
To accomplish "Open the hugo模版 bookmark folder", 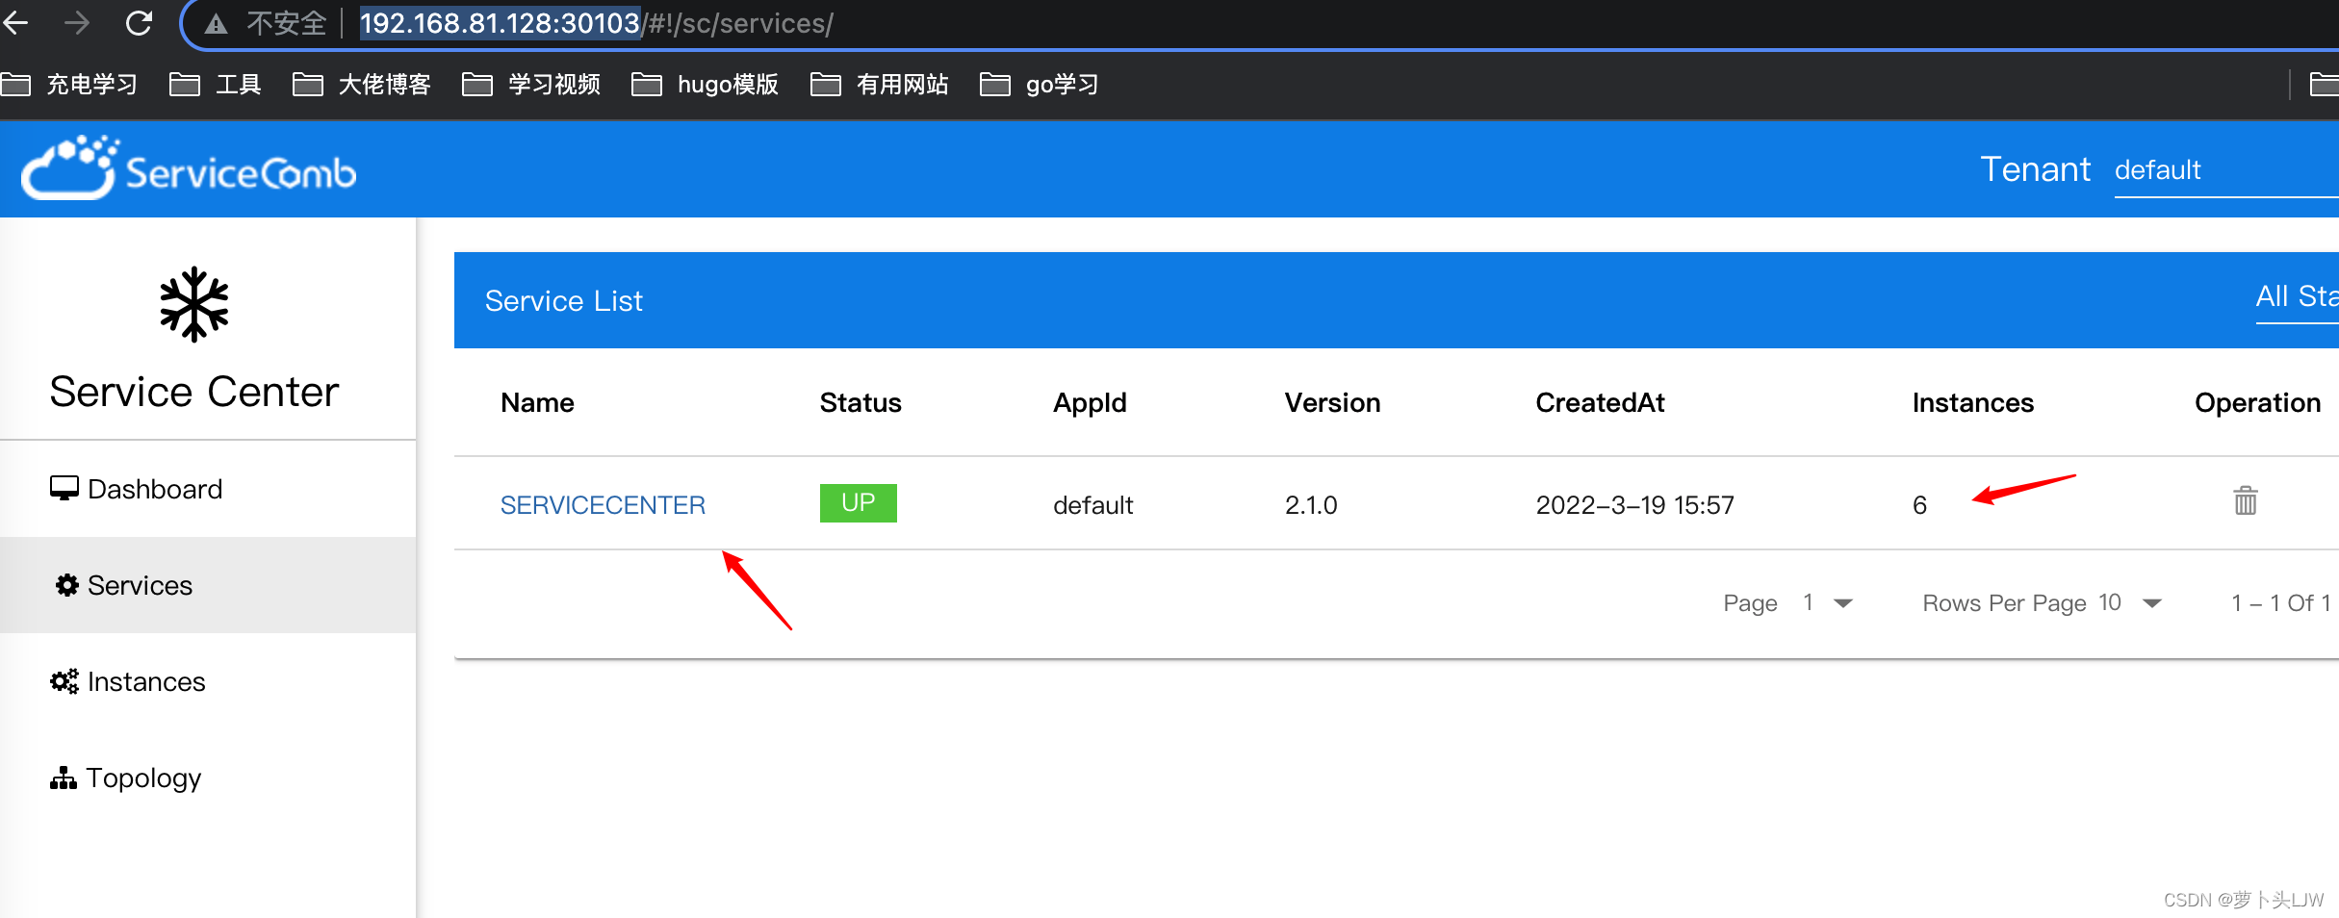I will [705, 85].
